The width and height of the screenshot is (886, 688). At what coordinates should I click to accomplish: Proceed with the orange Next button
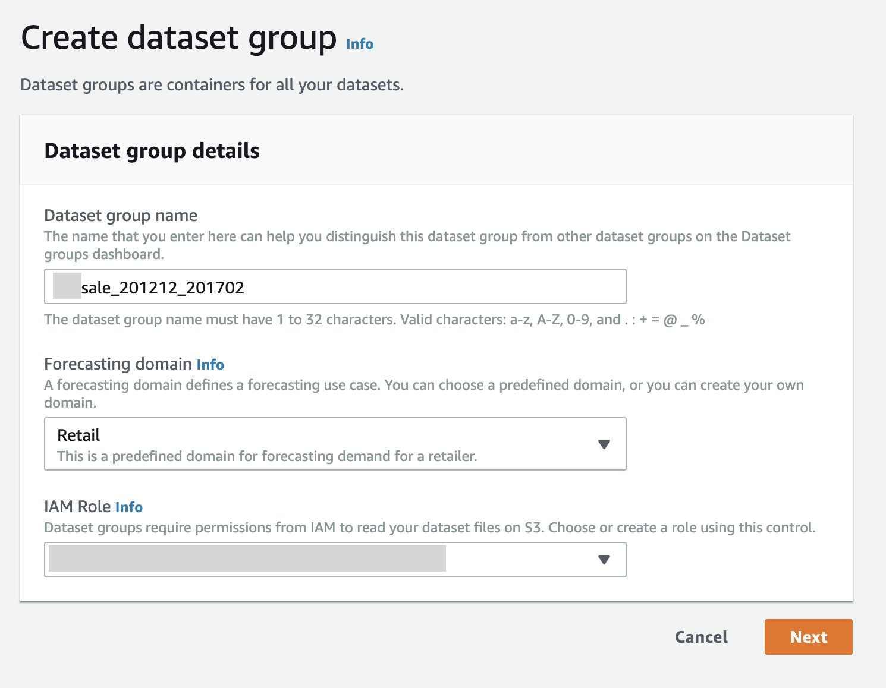click(x=808, y=637)
